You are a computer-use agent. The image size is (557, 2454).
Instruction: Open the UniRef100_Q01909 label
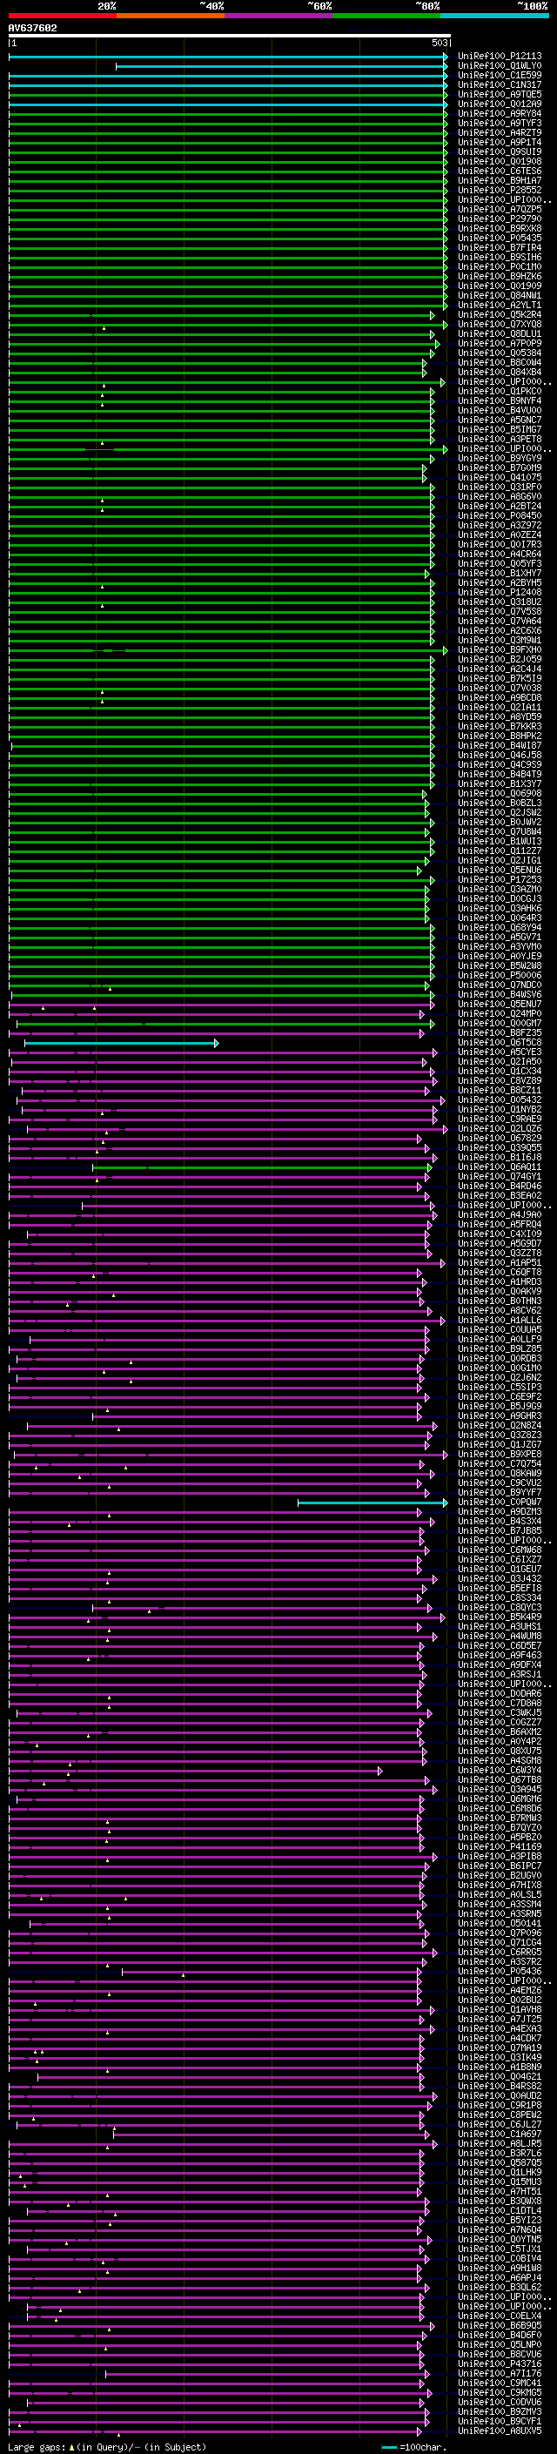[499, 286]
